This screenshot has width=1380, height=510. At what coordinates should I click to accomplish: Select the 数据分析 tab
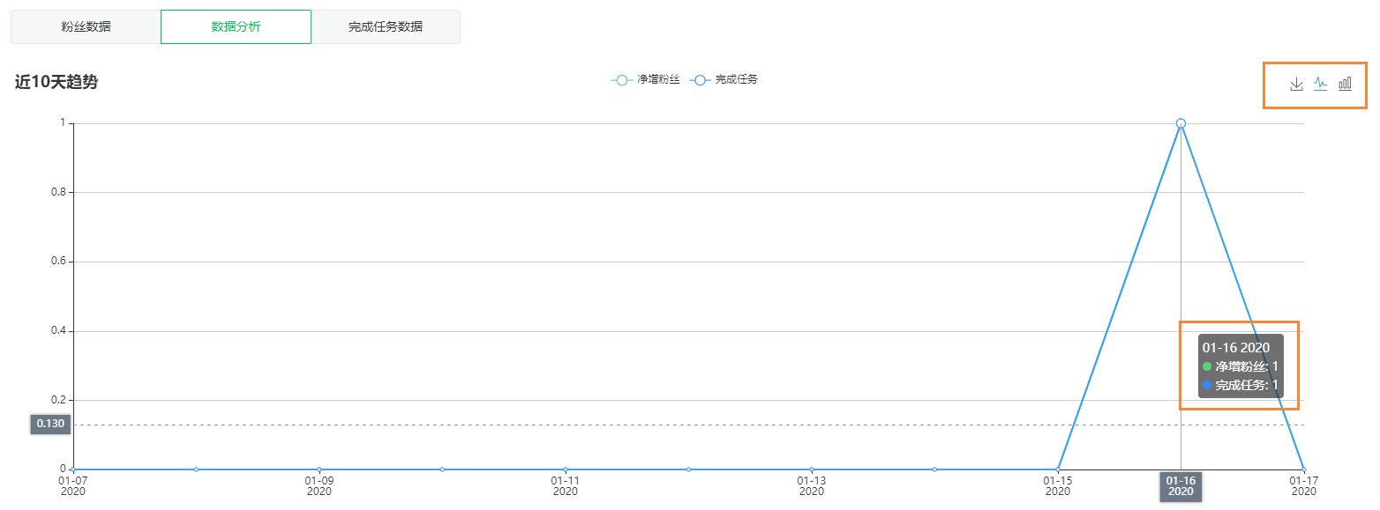(236, 26)
